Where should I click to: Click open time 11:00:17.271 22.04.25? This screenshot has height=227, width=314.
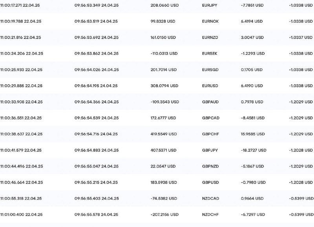pos(21,5)
